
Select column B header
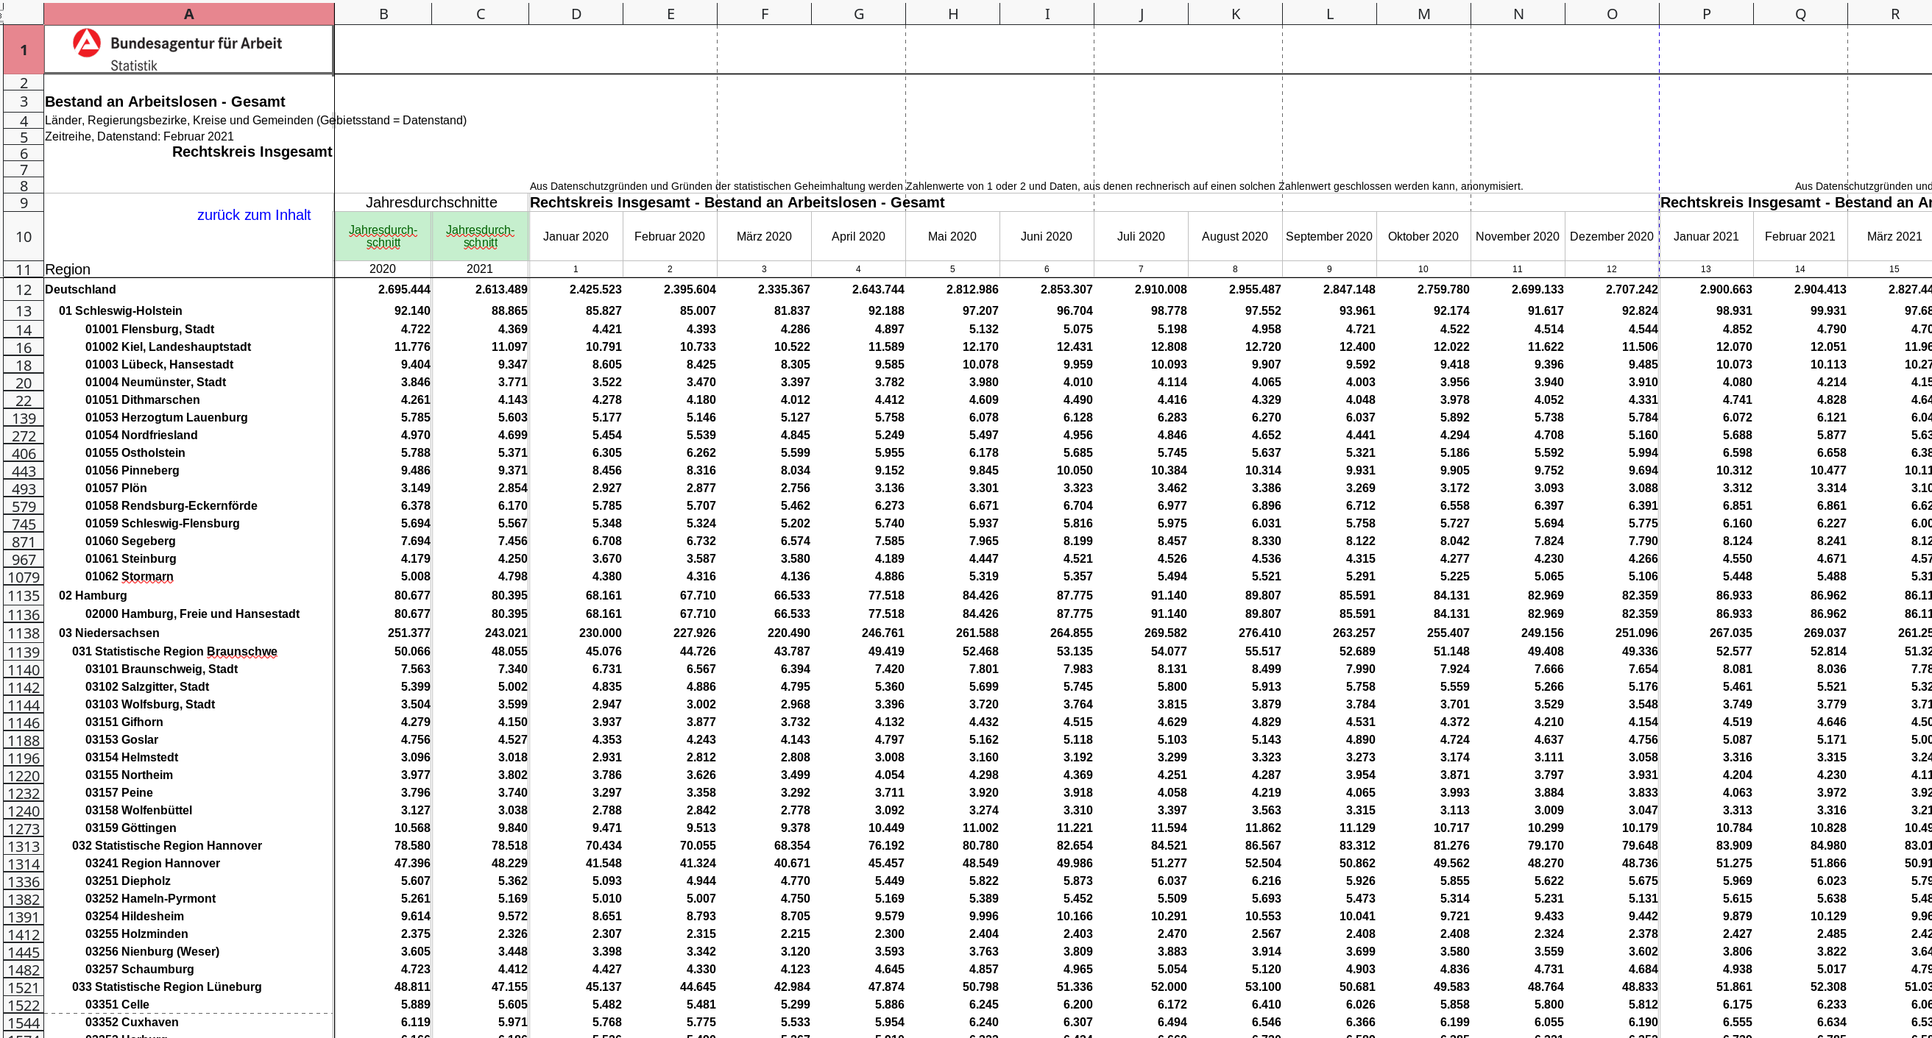tap(383, 13)
